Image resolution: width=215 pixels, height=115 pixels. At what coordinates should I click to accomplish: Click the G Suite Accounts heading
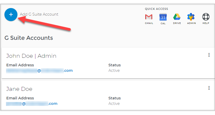pyautogui.click(x=29, y=38)
